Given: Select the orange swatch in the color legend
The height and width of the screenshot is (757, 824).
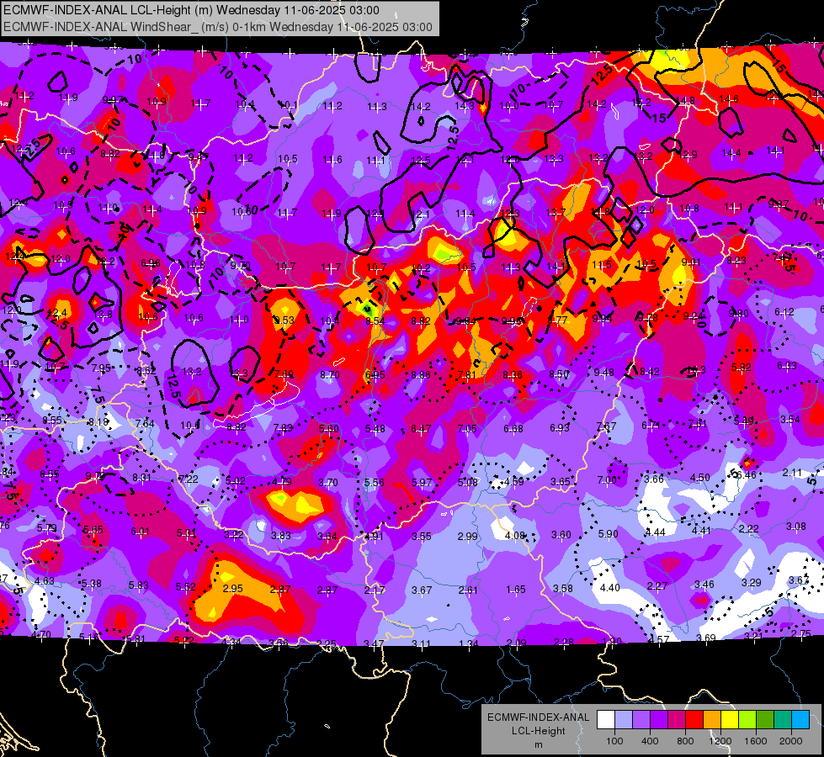Looking at the screenshot, I should point(712,720).
